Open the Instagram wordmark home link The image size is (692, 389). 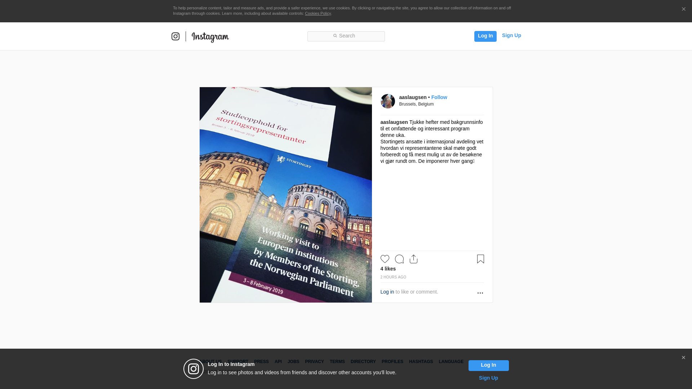pyautogui.click(x=210, y=37)
